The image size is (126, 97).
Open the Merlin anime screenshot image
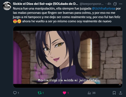tap(68, 57)
